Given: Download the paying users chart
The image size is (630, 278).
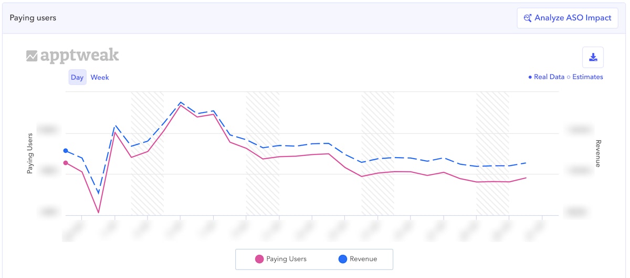Looking at the screenshot, I should tap(593, 58).
